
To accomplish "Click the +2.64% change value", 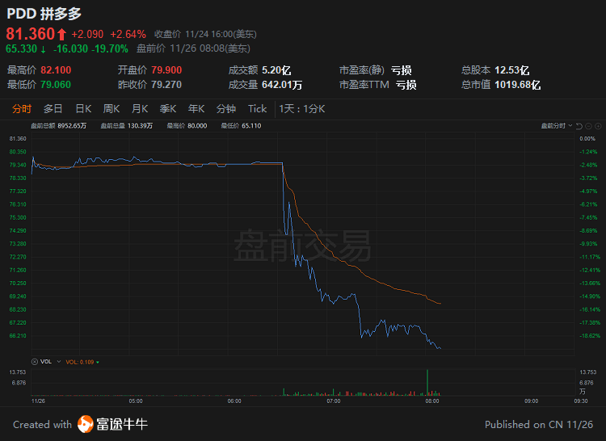I will [128, 35].
